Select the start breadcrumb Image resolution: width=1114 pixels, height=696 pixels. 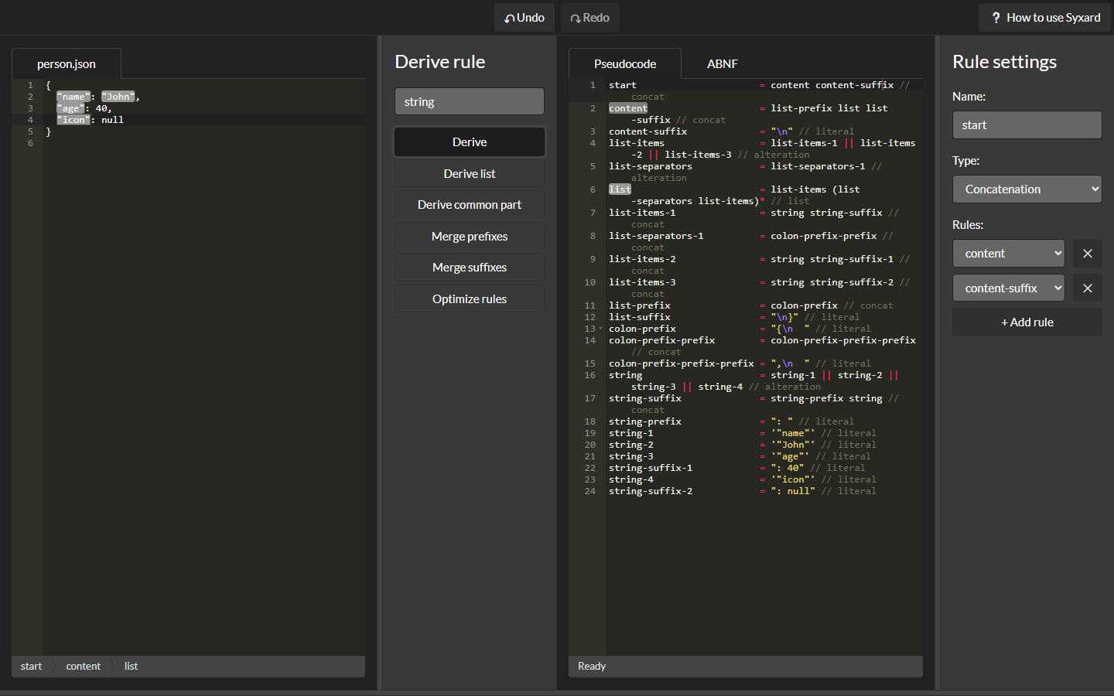(x=32, y=666)
